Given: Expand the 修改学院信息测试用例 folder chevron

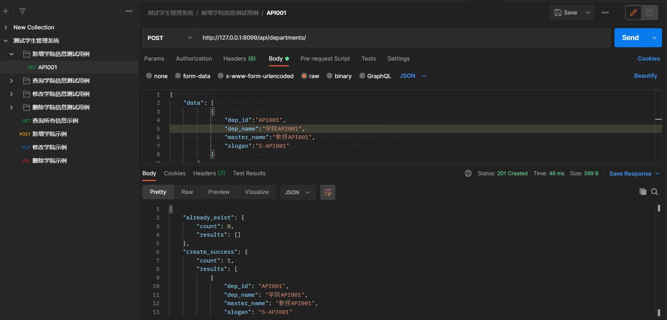Looking at the screenshot, I should point(11,94).
